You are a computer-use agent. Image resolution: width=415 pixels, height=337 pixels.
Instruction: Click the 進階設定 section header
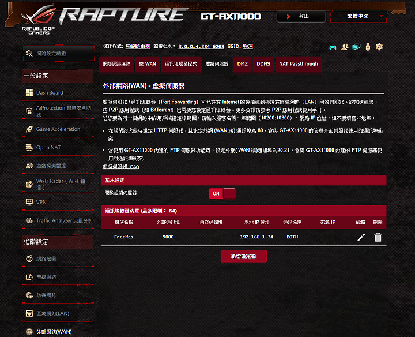click(58, 242)
